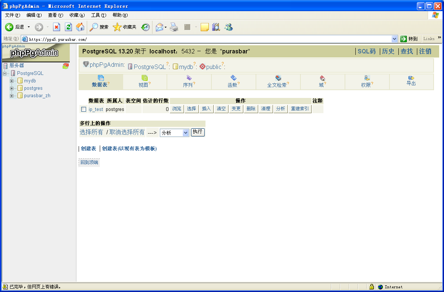Open the 编辑 menu
Image resolution: width=444 pixels, height=292 pixels.
click(34, 15)
